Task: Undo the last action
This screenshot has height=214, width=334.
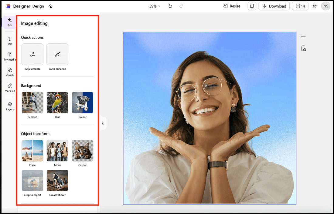Action: pyautogui.click(x=170, y=6)
